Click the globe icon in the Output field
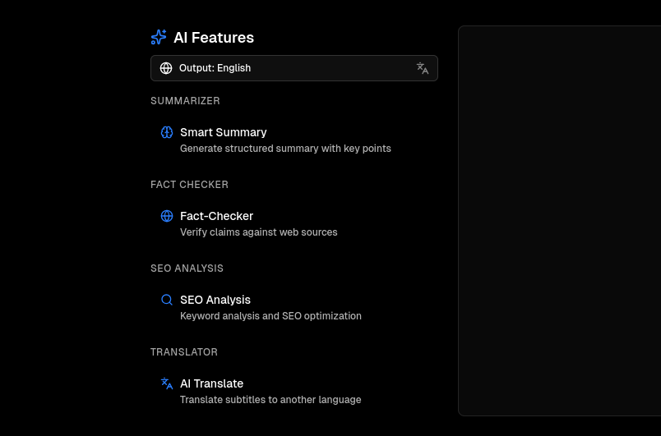This screenshot has width=661, height=436. 166,68
